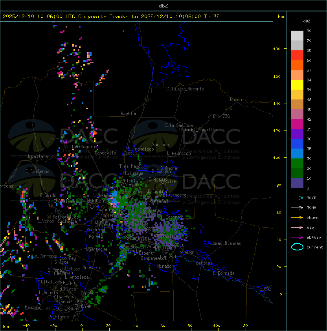
Task: Click the 'L_PAZ' map label
Action: pyautogui.click(x=265, y=289)
